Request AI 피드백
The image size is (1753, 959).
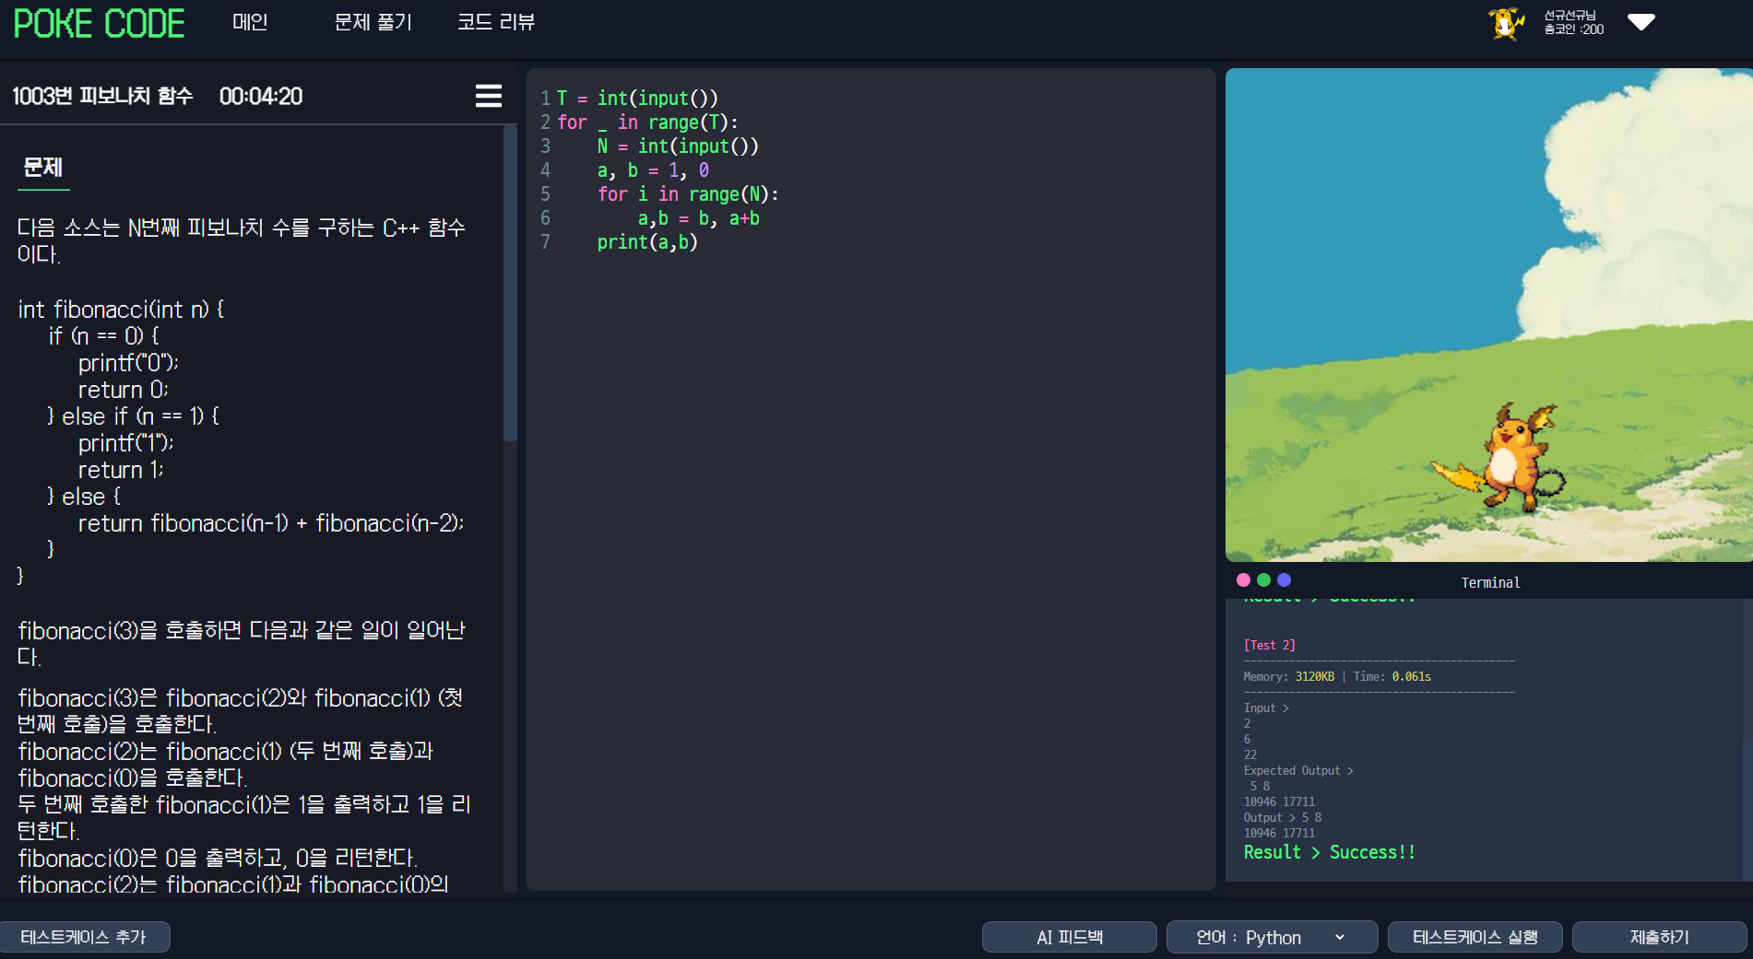(x=1070, y=937)
